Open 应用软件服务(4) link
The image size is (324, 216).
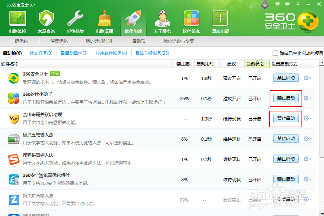click(111, 53)
